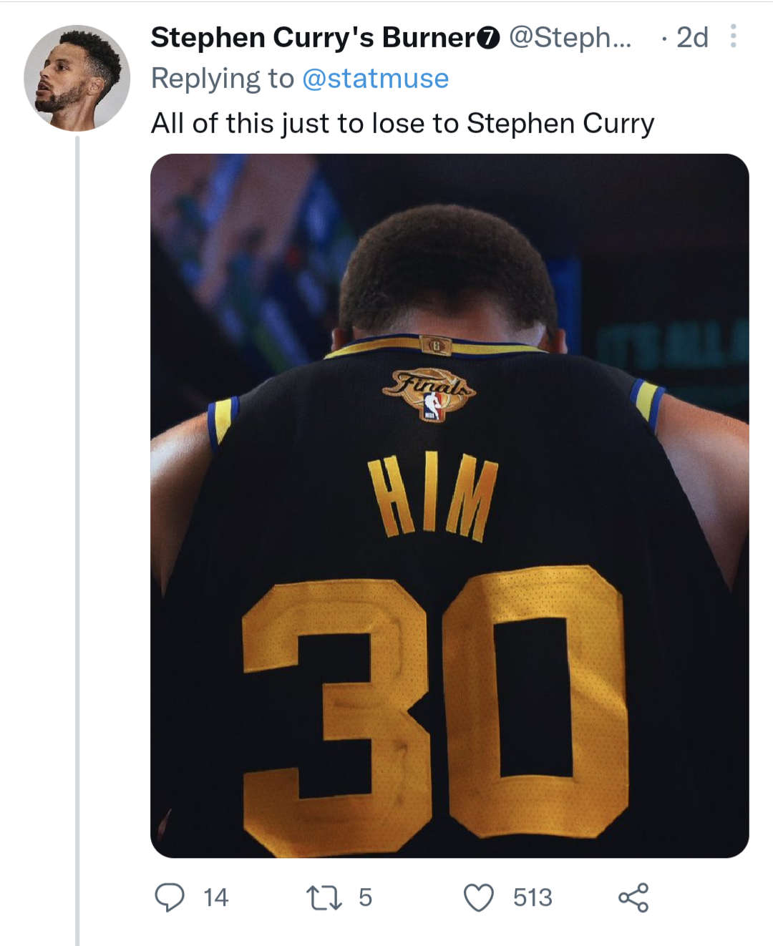Expand the truncated @Steph... handle
The image size is (773, 946).
click(573, 37)
